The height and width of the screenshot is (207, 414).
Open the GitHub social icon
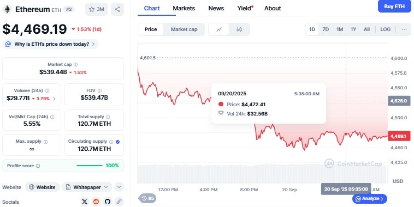pyautogui.click(x=107, y=202)
